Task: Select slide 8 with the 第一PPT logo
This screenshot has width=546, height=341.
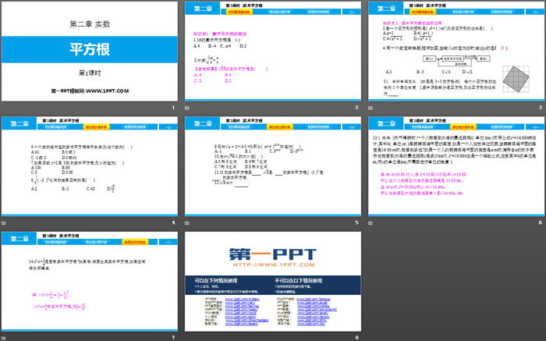Action: tap(273, 281)
